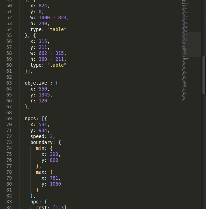The height and width of the screenshot is (209, 206).
Task: Click line number 67 in the gutter
Action: point(9,107)
